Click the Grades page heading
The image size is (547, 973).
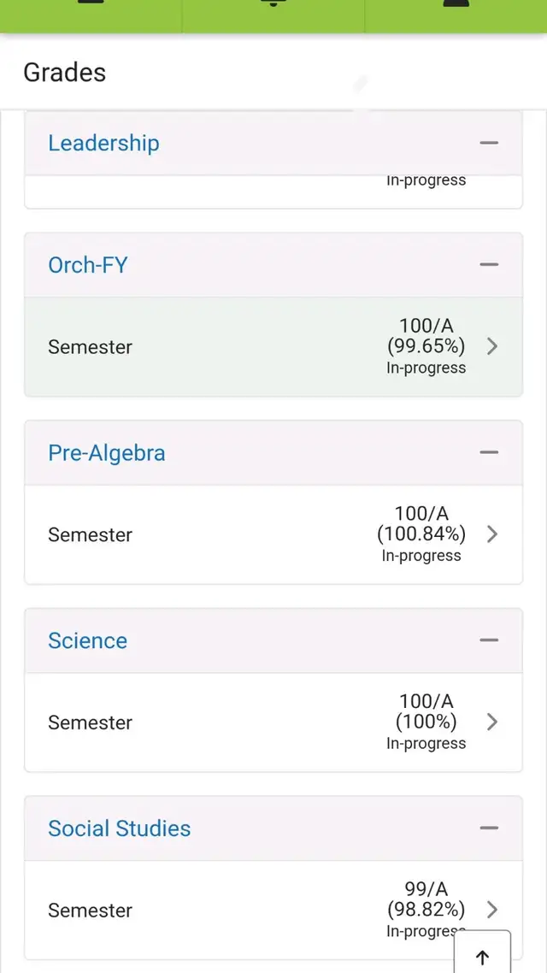coord(63,73)
